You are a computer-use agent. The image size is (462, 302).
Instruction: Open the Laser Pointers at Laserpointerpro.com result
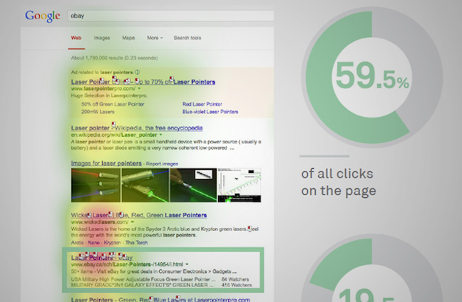[x=160, y=300]
